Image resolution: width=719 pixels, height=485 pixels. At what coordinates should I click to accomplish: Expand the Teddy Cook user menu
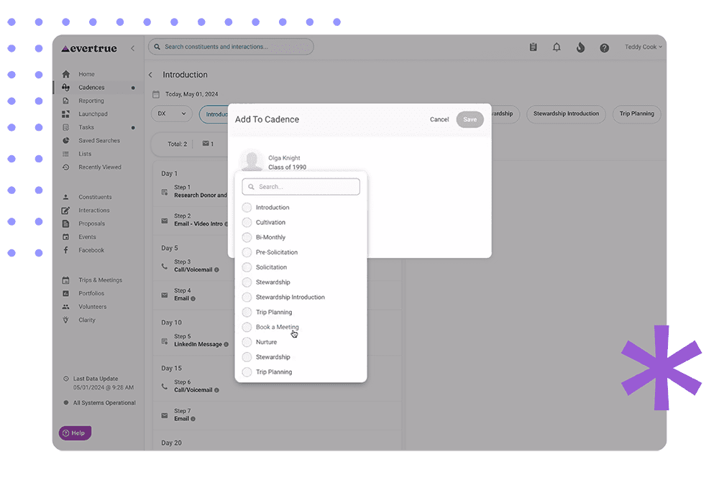pos(643,47)
